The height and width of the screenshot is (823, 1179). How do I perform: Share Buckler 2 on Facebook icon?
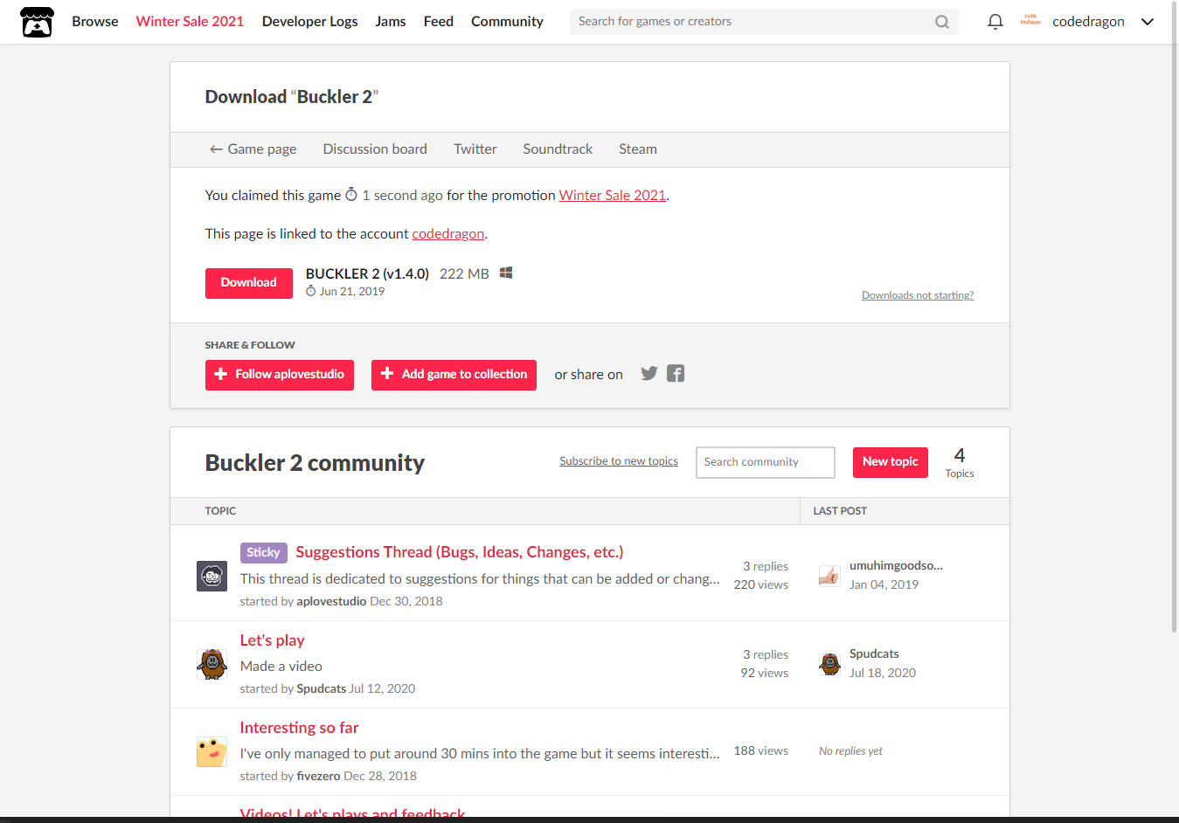pyautogui.click(x=676, y=374)
